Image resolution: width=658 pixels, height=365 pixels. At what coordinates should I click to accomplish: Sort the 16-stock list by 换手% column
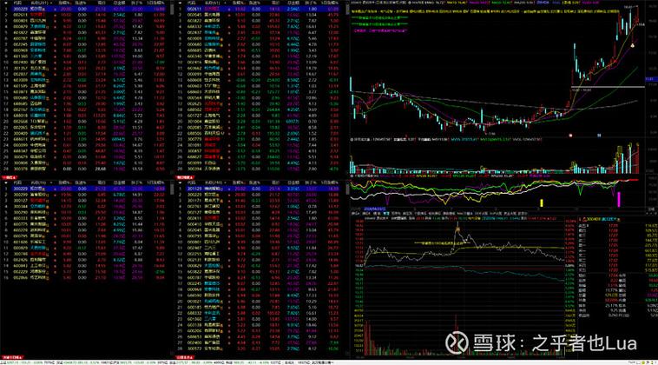click(137, 182)
